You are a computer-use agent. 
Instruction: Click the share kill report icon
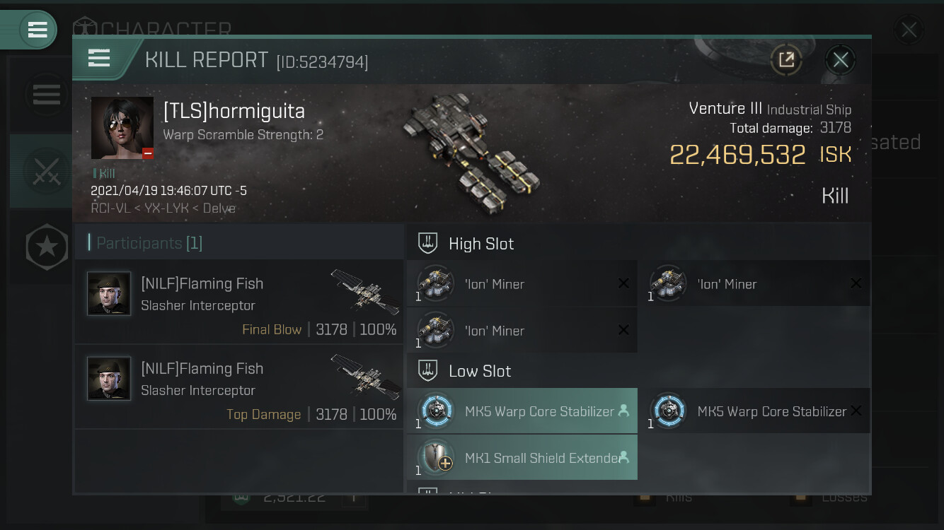click(x=786, y=59)
